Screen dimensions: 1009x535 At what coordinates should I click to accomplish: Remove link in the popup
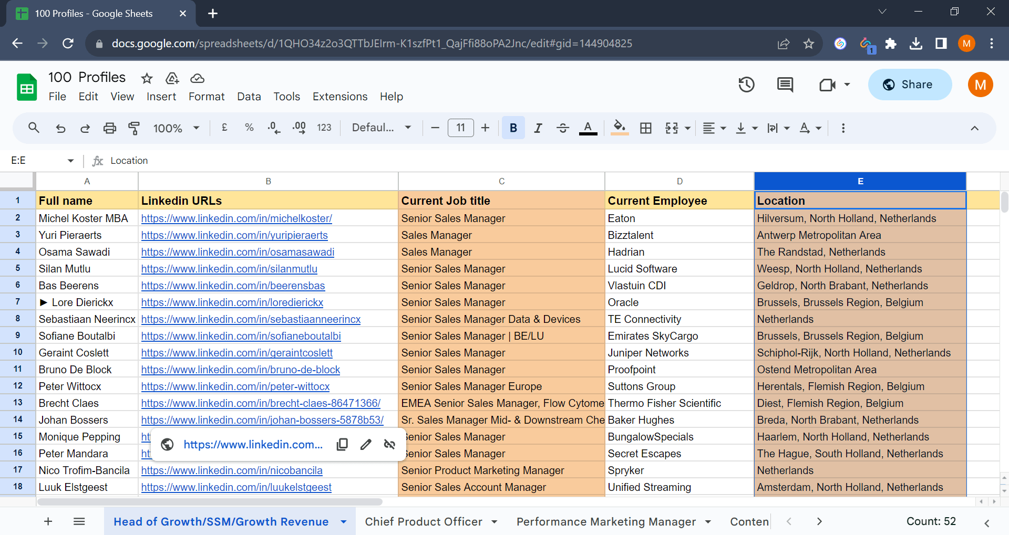click(389, 445)
